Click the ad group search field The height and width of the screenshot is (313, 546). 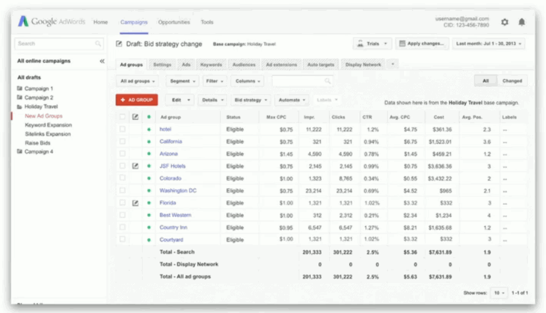pos(302,81)
